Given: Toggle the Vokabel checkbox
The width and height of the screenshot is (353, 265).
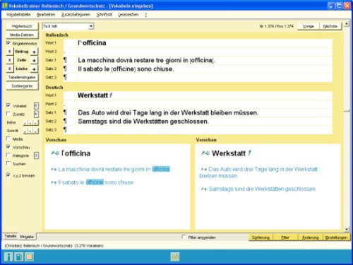Looking at the screenshot, I should coord(8,105).
